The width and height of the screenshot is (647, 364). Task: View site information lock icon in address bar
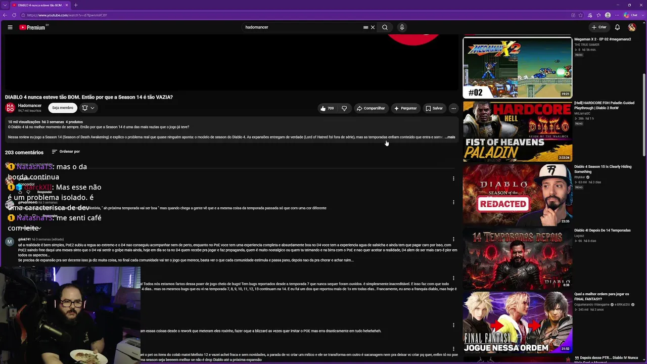coord(23,15)
